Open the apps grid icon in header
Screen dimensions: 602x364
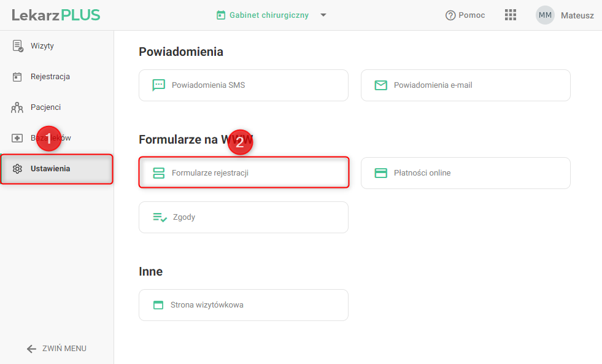tap(510, 15)
